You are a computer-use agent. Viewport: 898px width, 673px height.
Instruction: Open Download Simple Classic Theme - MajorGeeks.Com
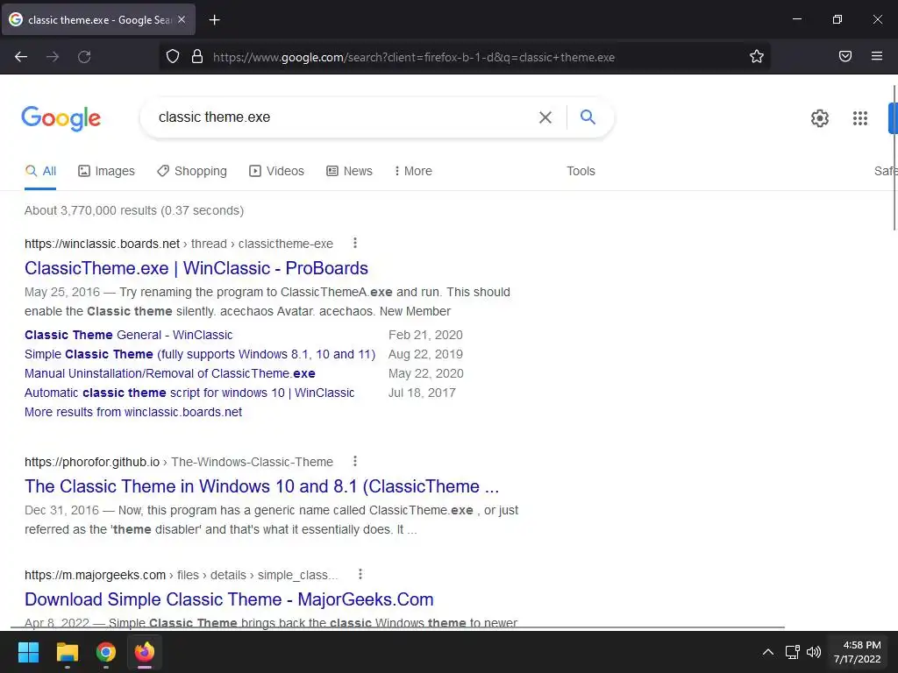pos(229,599)
